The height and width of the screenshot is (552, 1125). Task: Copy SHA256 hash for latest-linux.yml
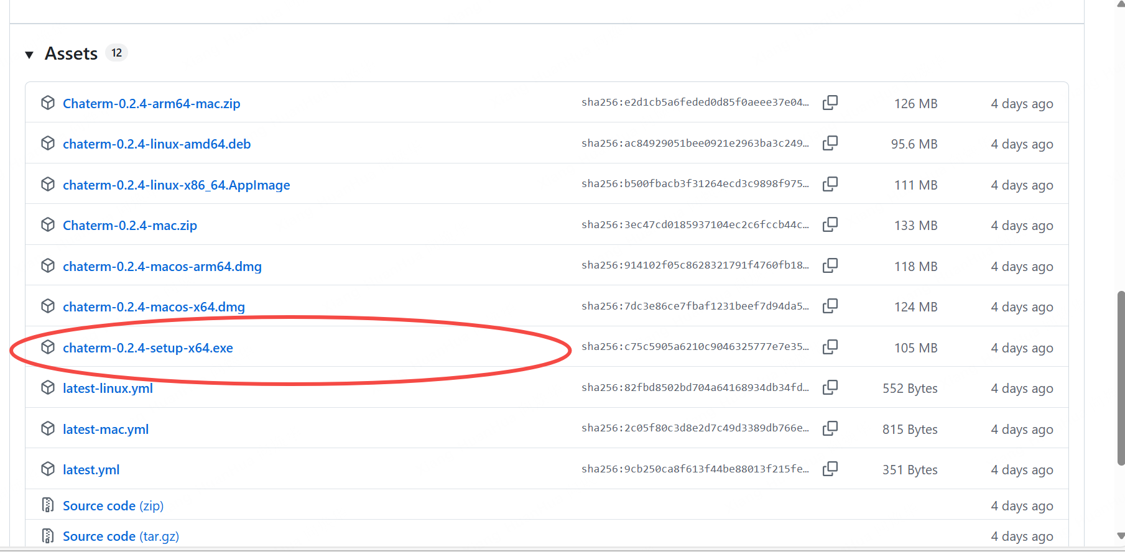830,387
